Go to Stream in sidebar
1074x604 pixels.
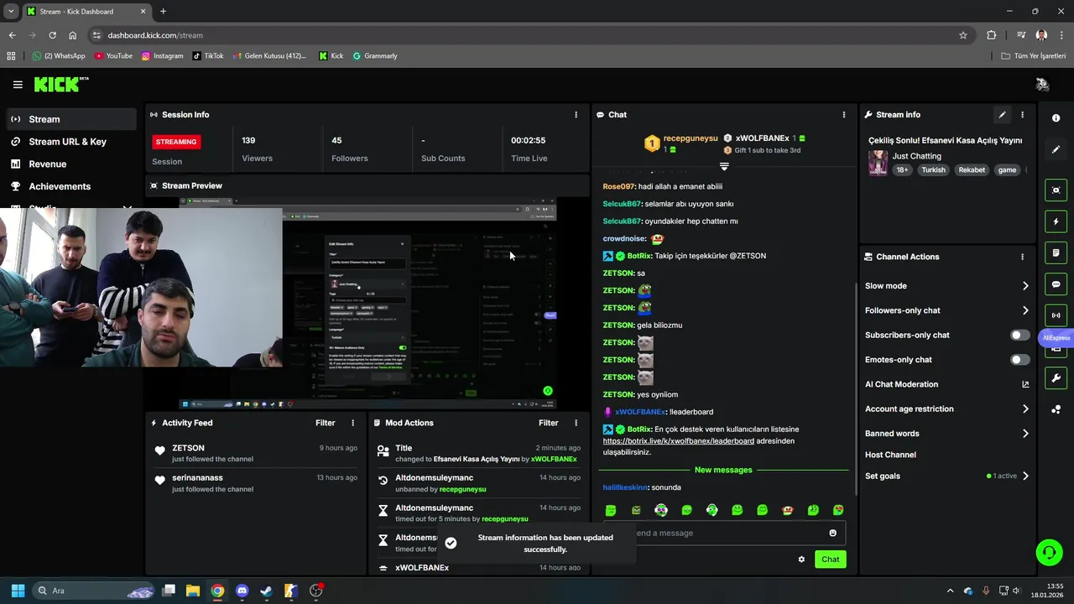tap(71, 119)
